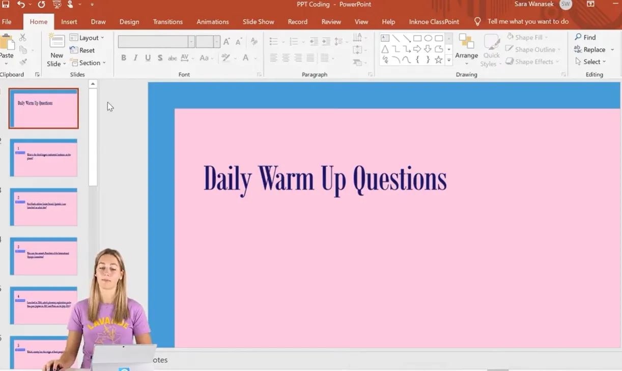The height and width of the screenshot is (371, 622).
Task: Click the bullets list icon
Action: 273,42
